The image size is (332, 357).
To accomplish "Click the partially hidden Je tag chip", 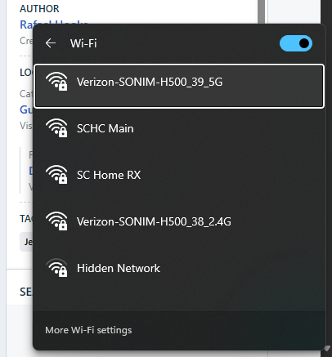I will click(26, 242).
